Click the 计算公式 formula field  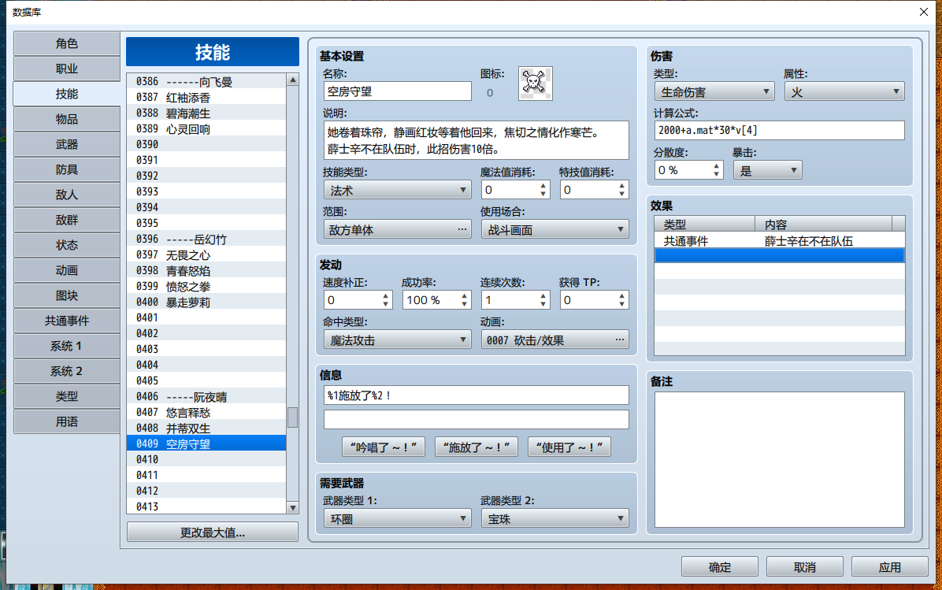point(779,131)
